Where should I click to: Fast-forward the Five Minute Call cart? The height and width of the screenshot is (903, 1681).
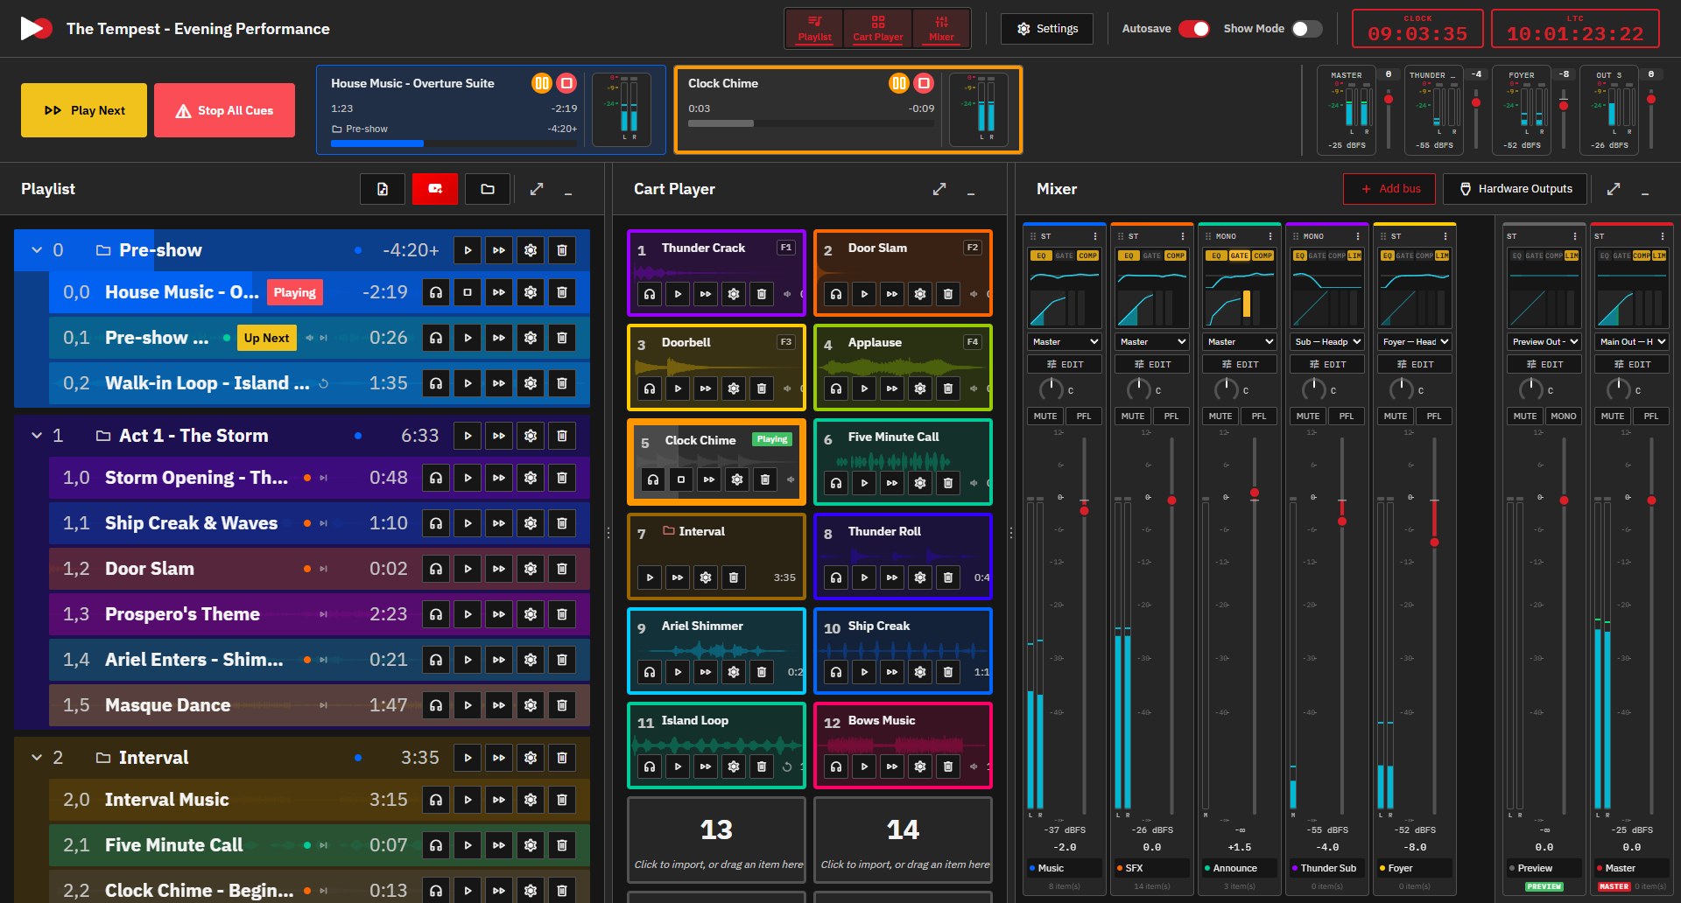point(892,483)
